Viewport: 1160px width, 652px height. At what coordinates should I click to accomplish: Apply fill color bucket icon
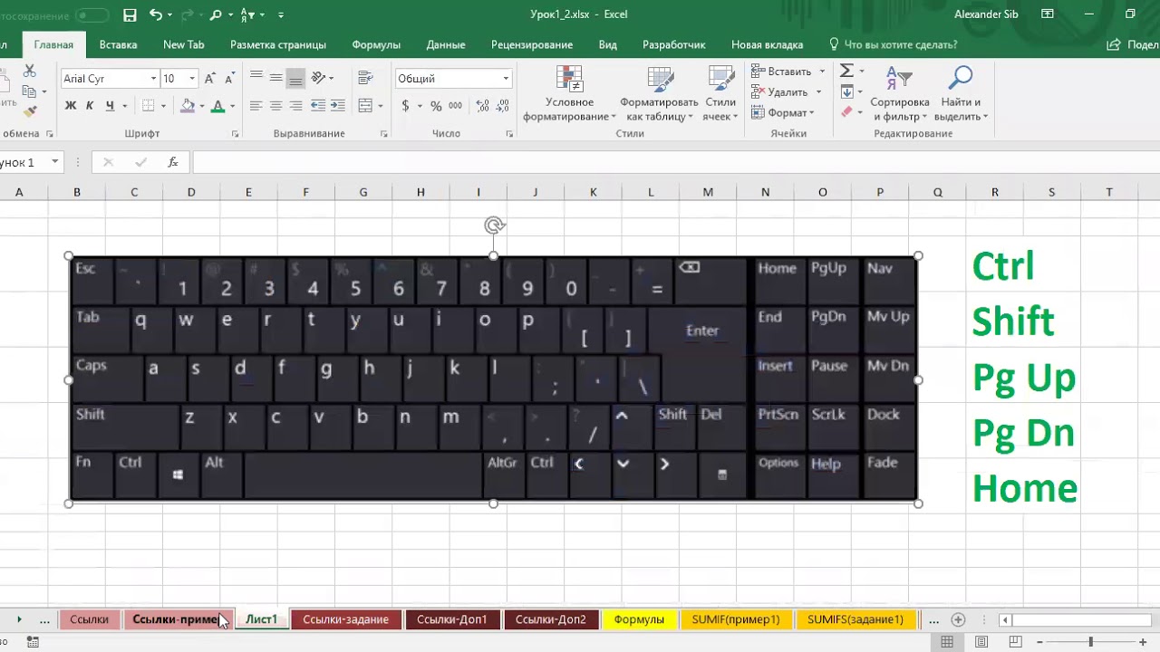[x=187, y=106]
